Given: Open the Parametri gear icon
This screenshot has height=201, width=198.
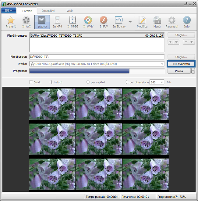Looking at the screenshot, I should tap(172, 21).
